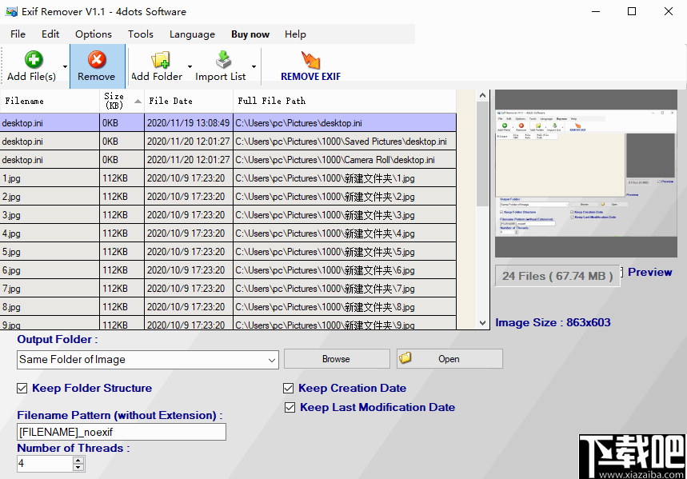The image size is (687, 479).
Task: Open the Add Folder dropdown arrow
Action: click(x=189, y=66)
